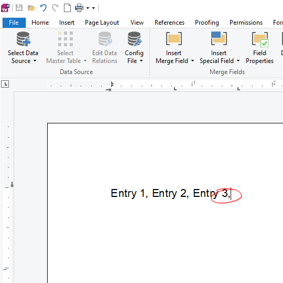
Task: Create a new blank document via page icon
Action: tap(67, 8)
